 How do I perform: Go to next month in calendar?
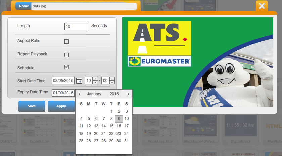[128, 94]
